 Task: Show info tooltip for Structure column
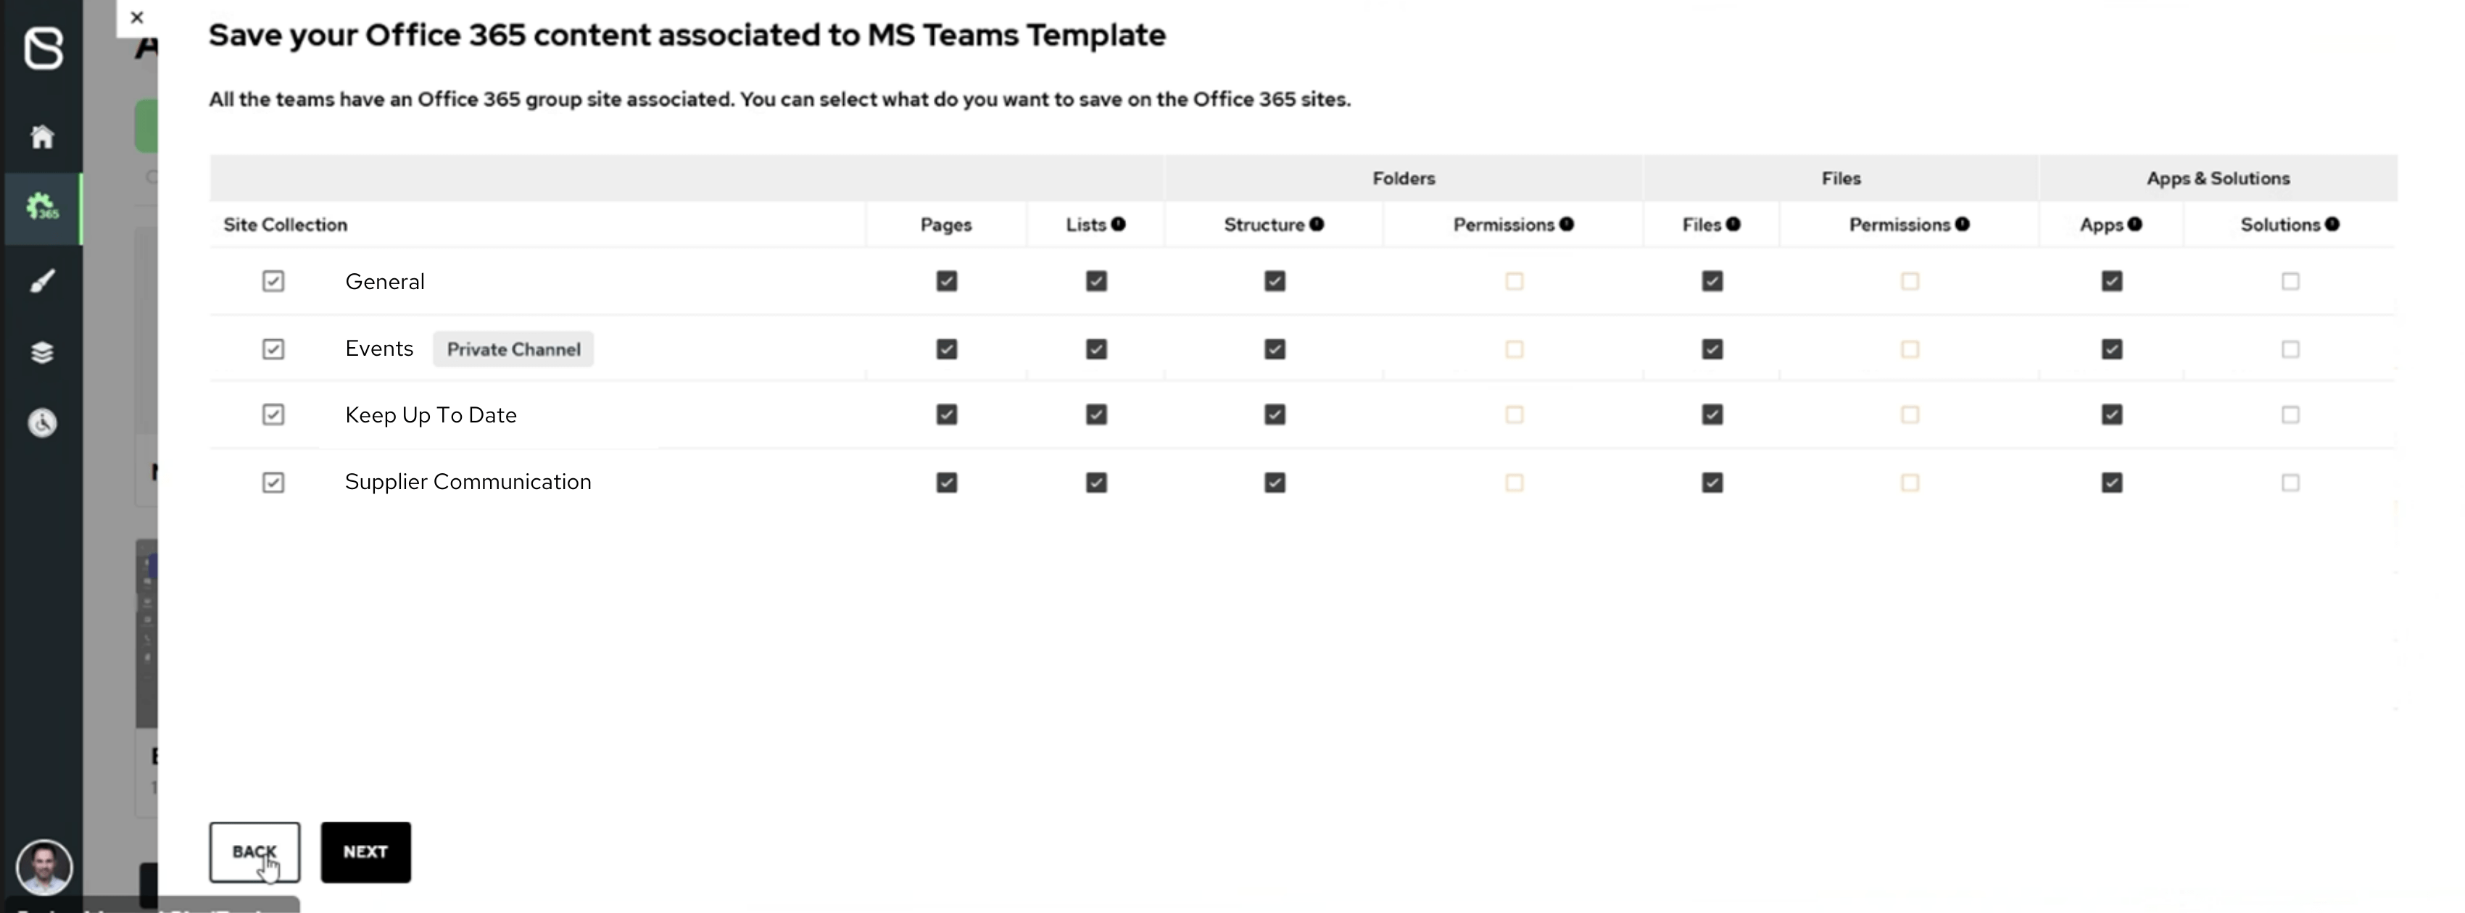1317,224
